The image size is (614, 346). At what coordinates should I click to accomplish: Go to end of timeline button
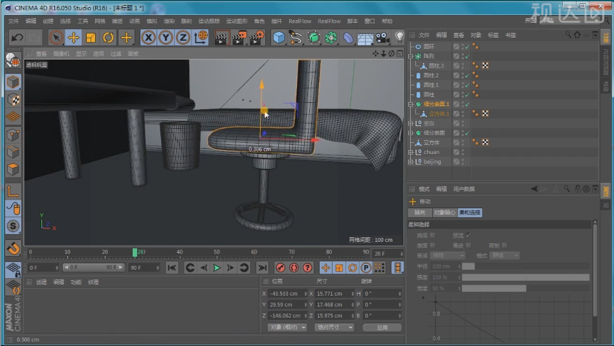pyautogui.click(x=262, y=268)
